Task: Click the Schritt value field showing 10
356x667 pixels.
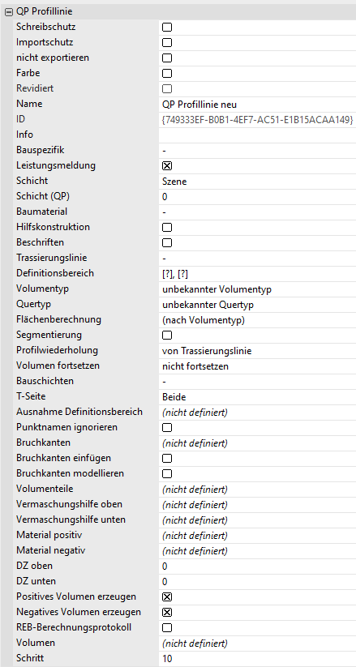Action: (257, 659)
